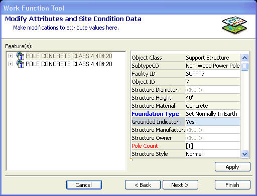Advance with the Next button
This screenshot has width=257, height=196.
180,185
